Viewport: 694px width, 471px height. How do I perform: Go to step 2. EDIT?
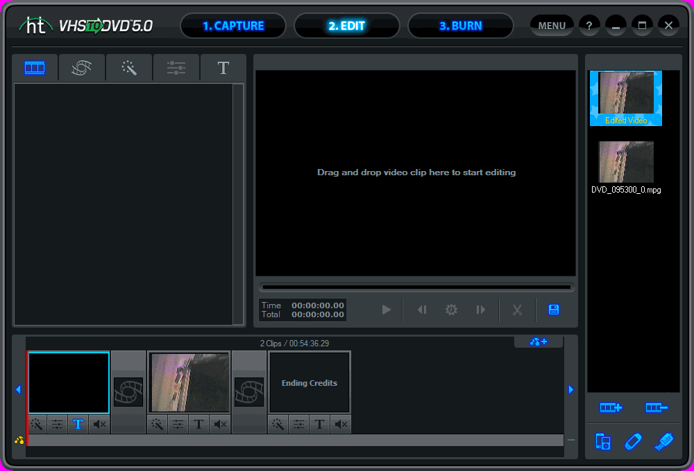346,26
